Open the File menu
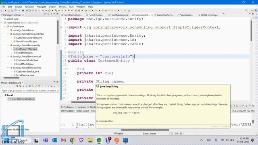This screenshot has height=145, width=258. (3, 6)
